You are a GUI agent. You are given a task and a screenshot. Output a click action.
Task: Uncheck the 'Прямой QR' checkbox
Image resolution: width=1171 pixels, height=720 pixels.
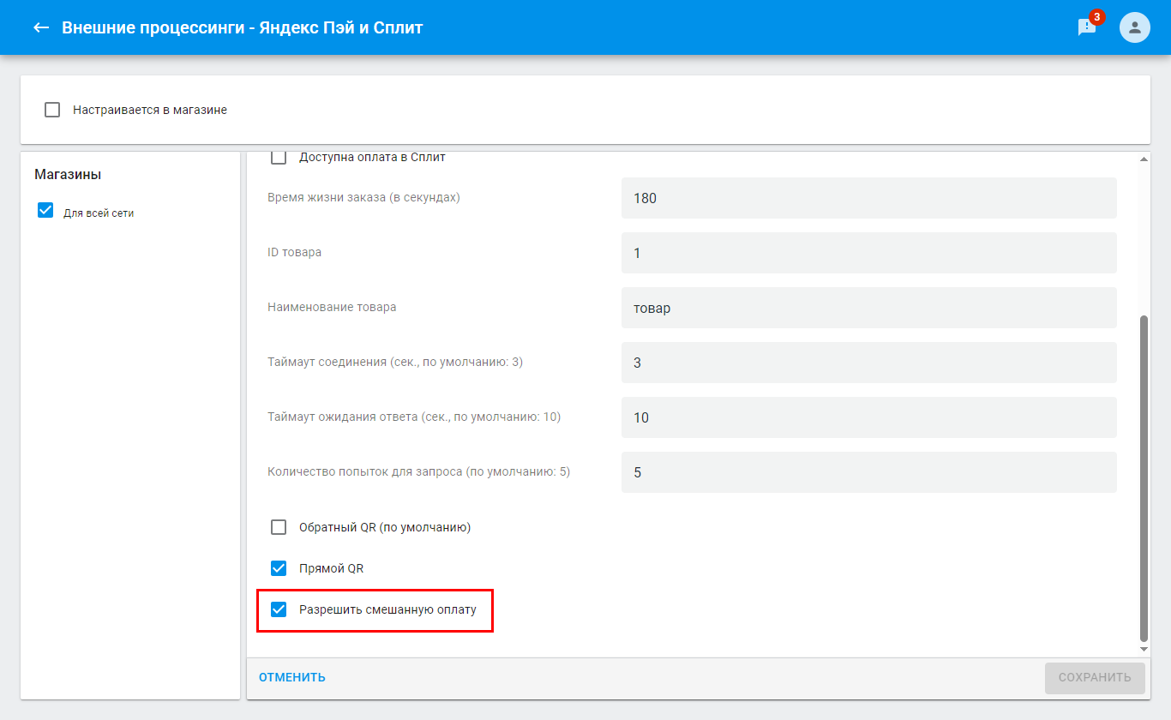[x=279, y=568]
